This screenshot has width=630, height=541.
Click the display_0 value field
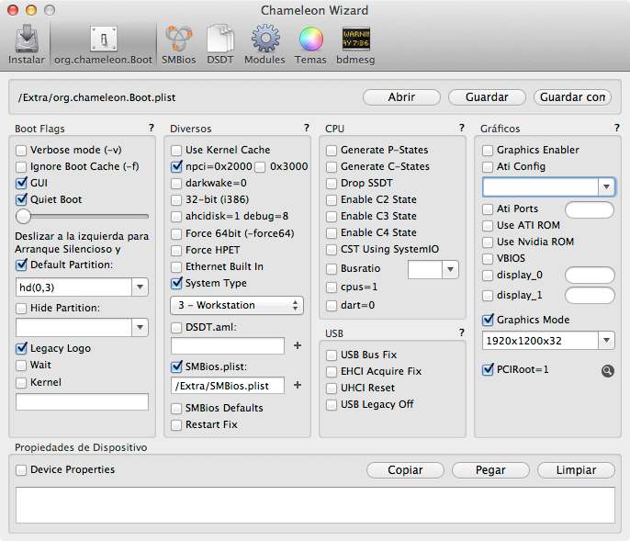pos(590,276)
